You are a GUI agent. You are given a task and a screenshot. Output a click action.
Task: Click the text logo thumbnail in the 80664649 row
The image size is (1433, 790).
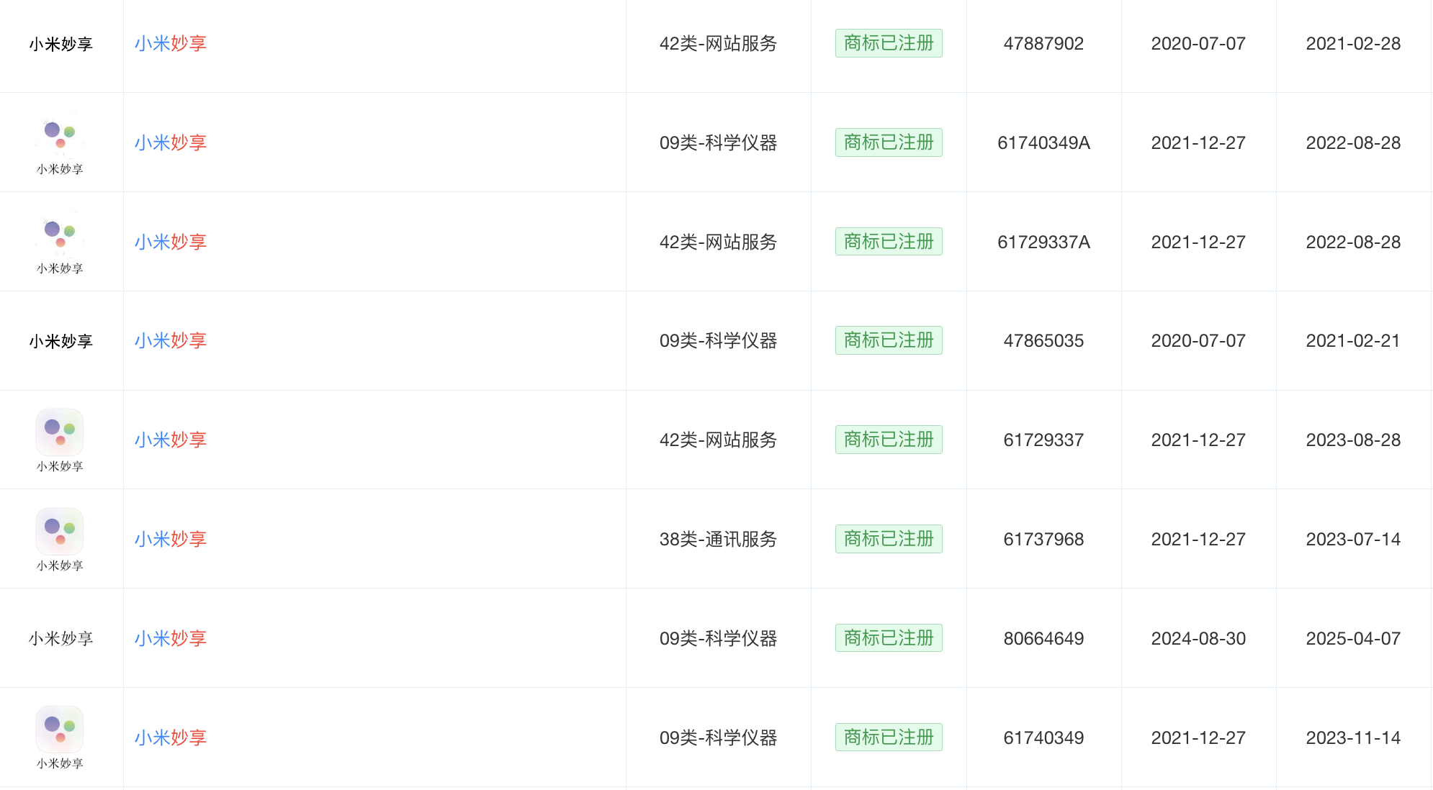coord(61,638)
